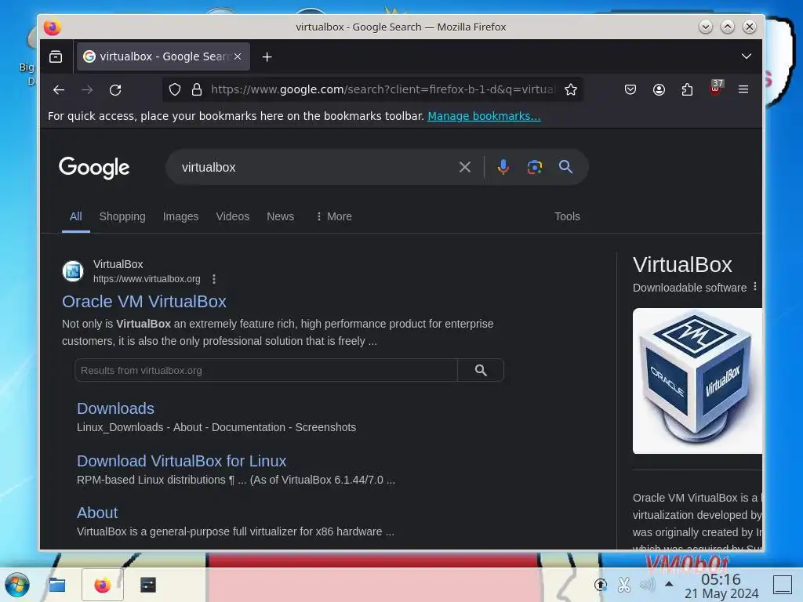Go back to the previous page
Image resolution: width=803 pixels, height=602 pixels.
pos(59,90)
